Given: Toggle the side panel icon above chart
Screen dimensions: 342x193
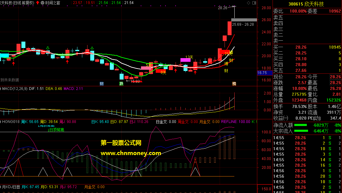Looking at the screenshot, I should click(x=254, y=3).
